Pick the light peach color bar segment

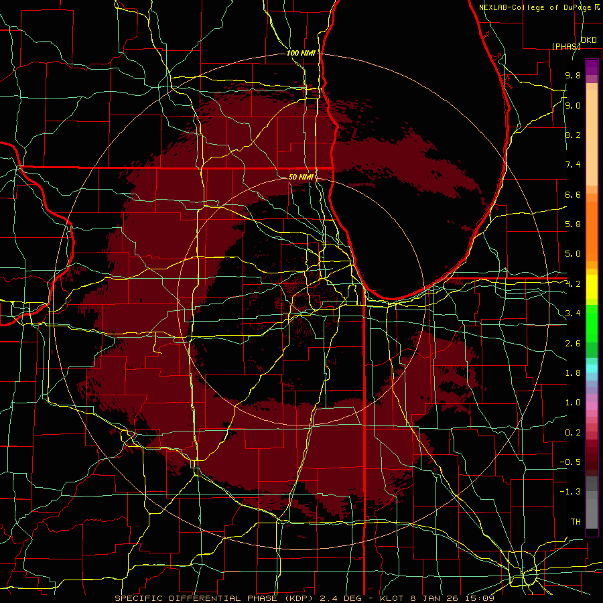click(x=592, y=137)
